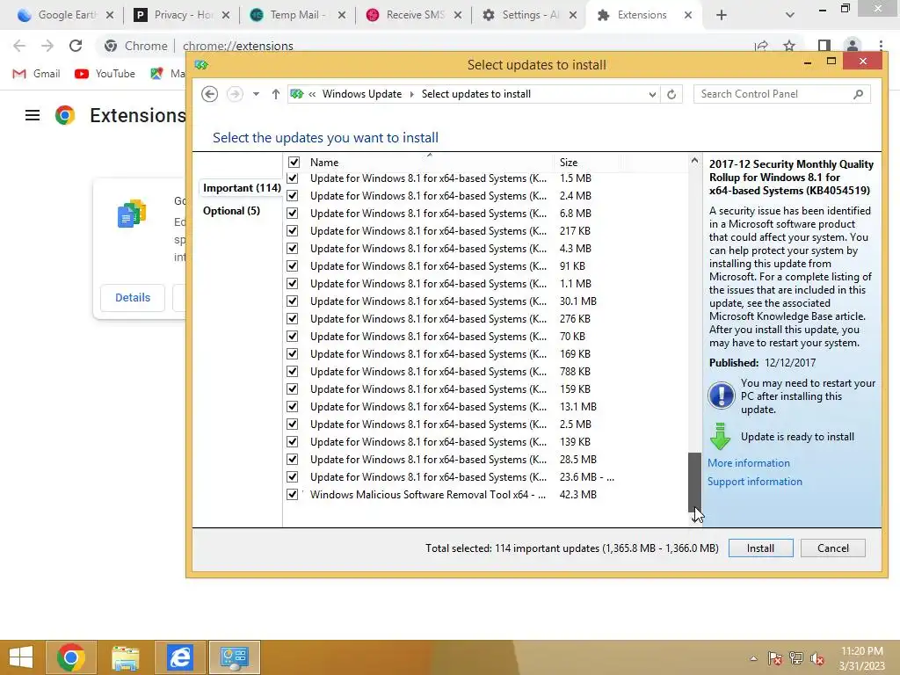Uncheck the 30.1 MB update checkbox

point(292,301)
